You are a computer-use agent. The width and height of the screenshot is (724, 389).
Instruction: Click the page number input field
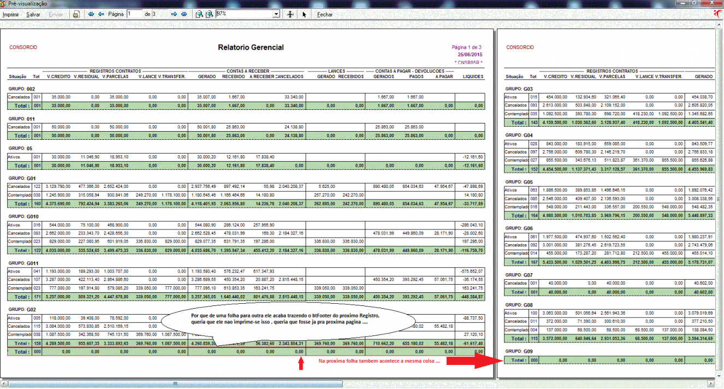click(134, 14)
